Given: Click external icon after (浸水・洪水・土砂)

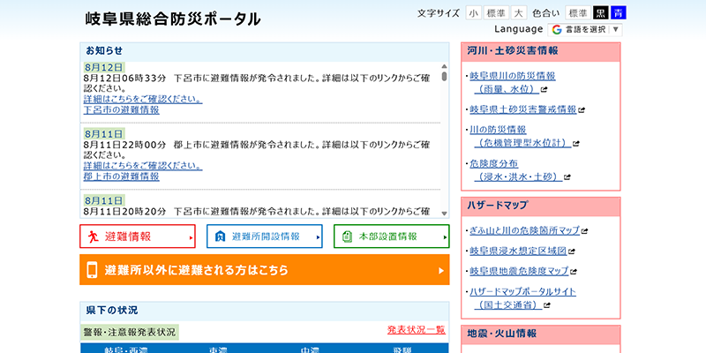Looking at the screenshot, I should (567, 177).
